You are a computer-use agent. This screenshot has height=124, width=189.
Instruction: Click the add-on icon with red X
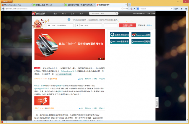coord(131,9)
